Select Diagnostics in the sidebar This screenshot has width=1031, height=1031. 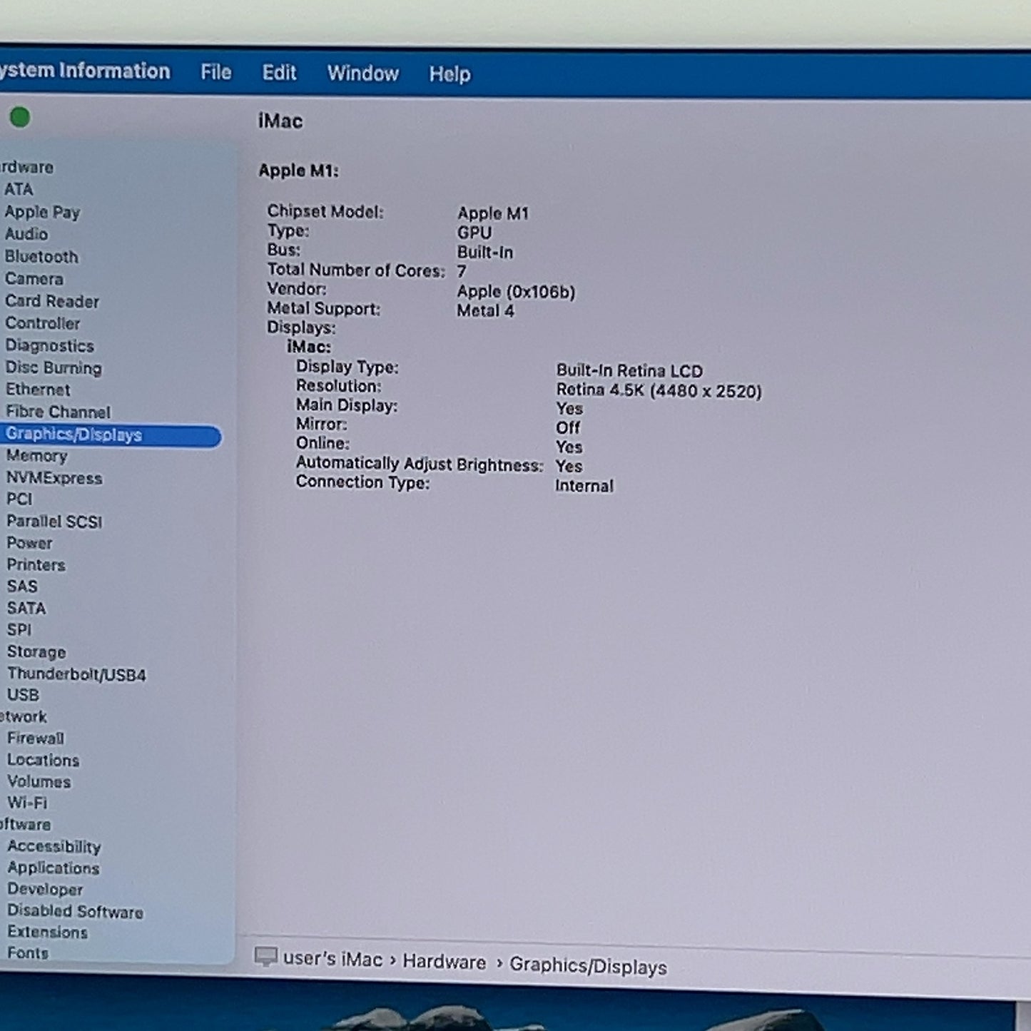(x=50, y=345)
